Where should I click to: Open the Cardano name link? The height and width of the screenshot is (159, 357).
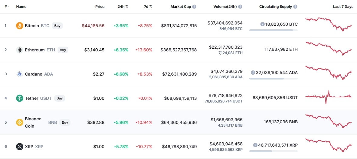34,74
